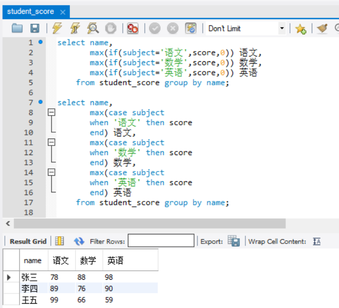Export results with the grid save icon

point(233,240)
